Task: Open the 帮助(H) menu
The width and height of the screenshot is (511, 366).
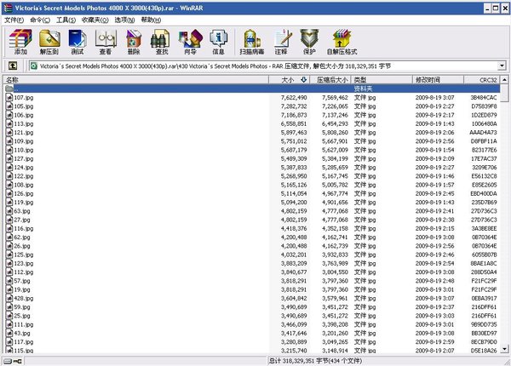Action: click(151, 20)
